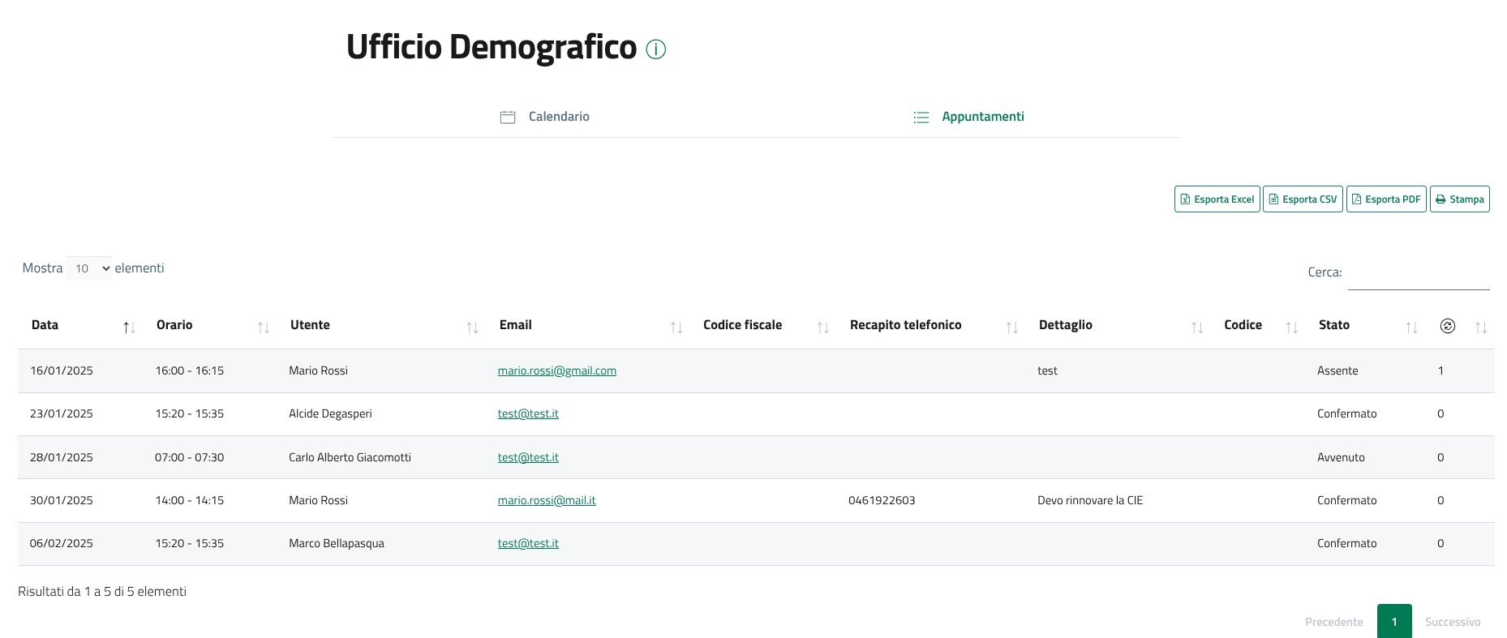Screen dimensions: 1507x638
Task: Click sort arrows for Utente column
Action: pos(472,328)
